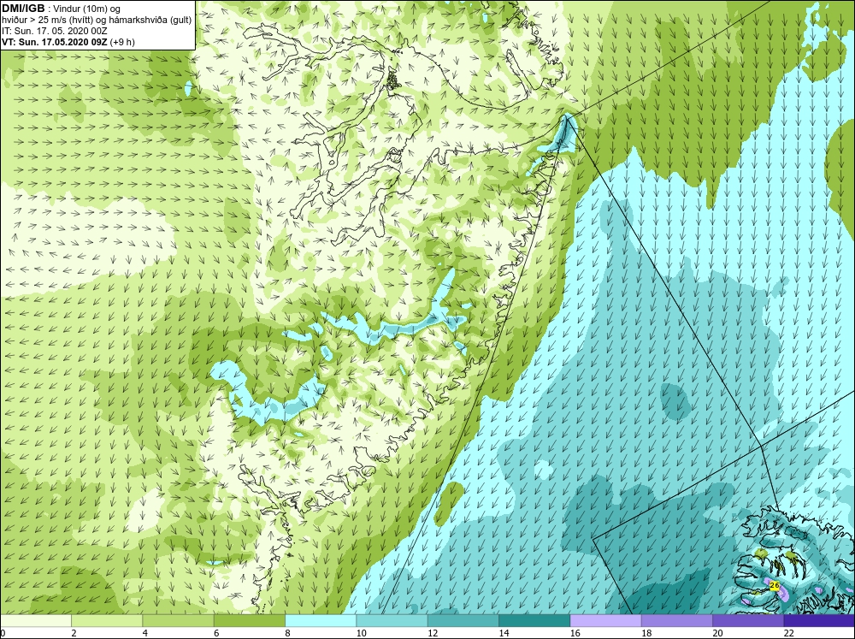The height and width of the screenshot is (639, 855).
Task: Click the 8–10 m/s light cyan legend swatch
Action: pyautogui.click(x=321, y=621)
